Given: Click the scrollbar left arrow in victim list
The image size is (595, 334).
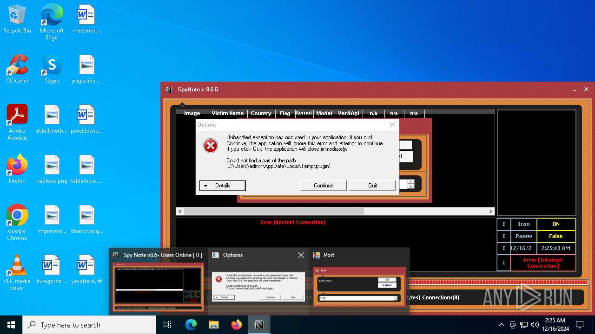Looking at the screenshot, I should tap(180, 211).
